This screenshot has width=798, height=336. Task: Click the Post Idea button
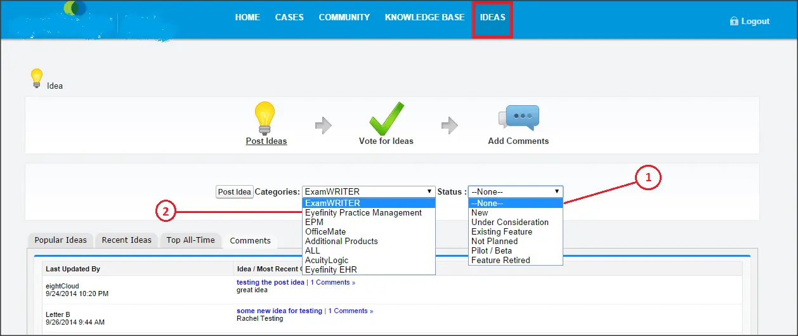click(235, 191)
